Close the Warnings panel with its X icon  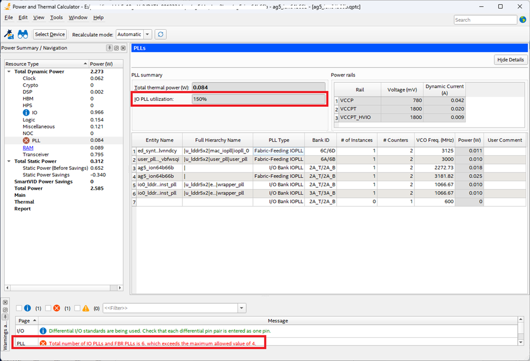coord(5,302)
